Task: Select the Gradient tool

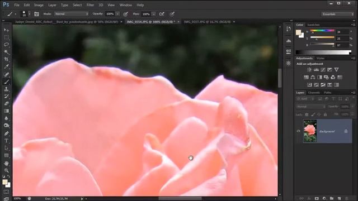Action: point(6,111)
